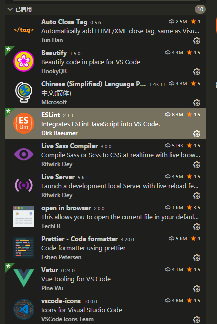
Task: Open Chinese Language Pack gear menu
Action: (196, 103)
